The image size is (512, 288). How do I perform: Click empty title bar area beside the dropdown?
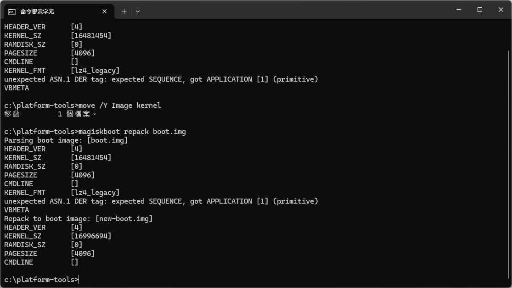[294, 10]
